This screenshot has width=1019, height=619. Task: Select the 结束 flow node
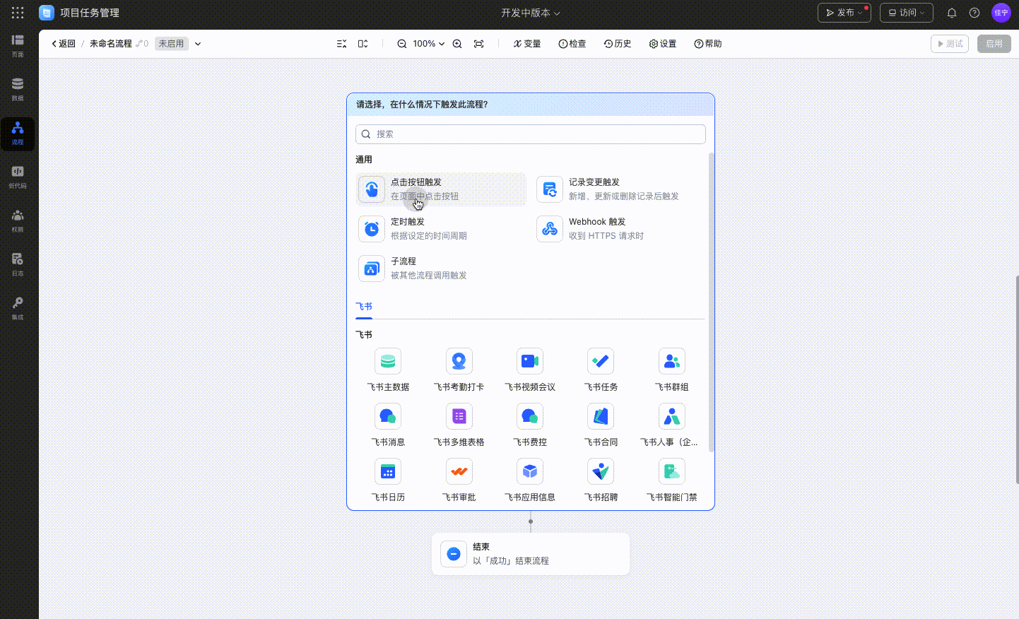click(531, 554)
